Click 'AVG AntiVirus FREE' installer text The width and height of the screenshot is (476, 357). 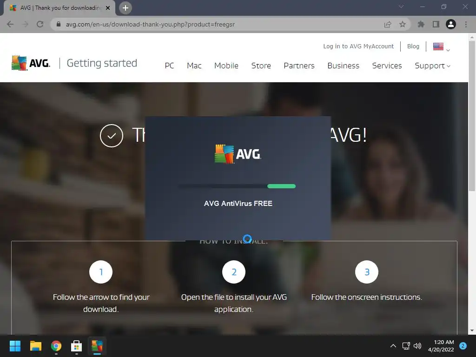(x=238, y=204)
